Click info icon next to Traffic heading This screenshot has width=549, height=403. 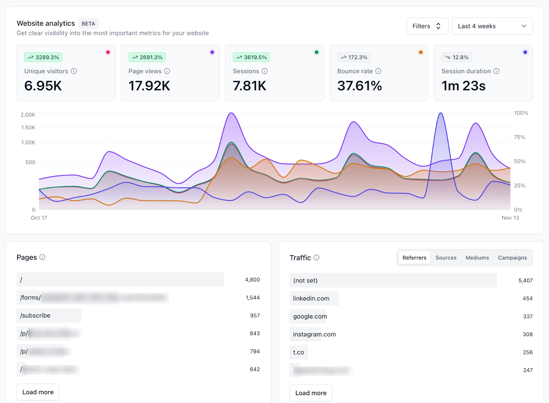pyautogui.click(x=316, y=257)
